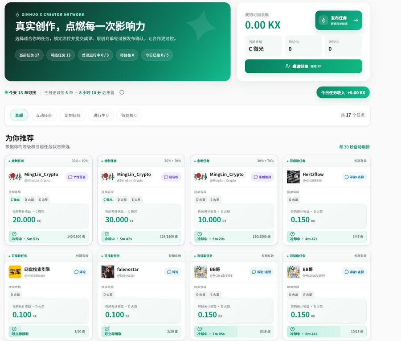Open the 进行中 0 tab

pos(101,115)
